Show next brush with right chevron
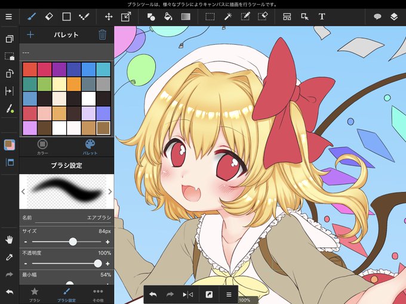Screen dimensions: 406x304 pyautogui.click(x=110, y=191)
